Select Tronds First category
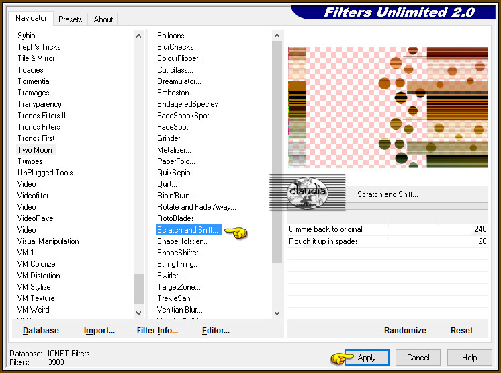 click(36, 138)
